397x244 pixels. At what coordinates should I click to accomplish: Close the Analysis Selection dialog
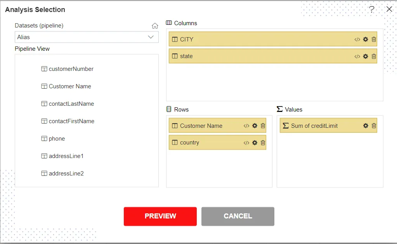(389, 9)
